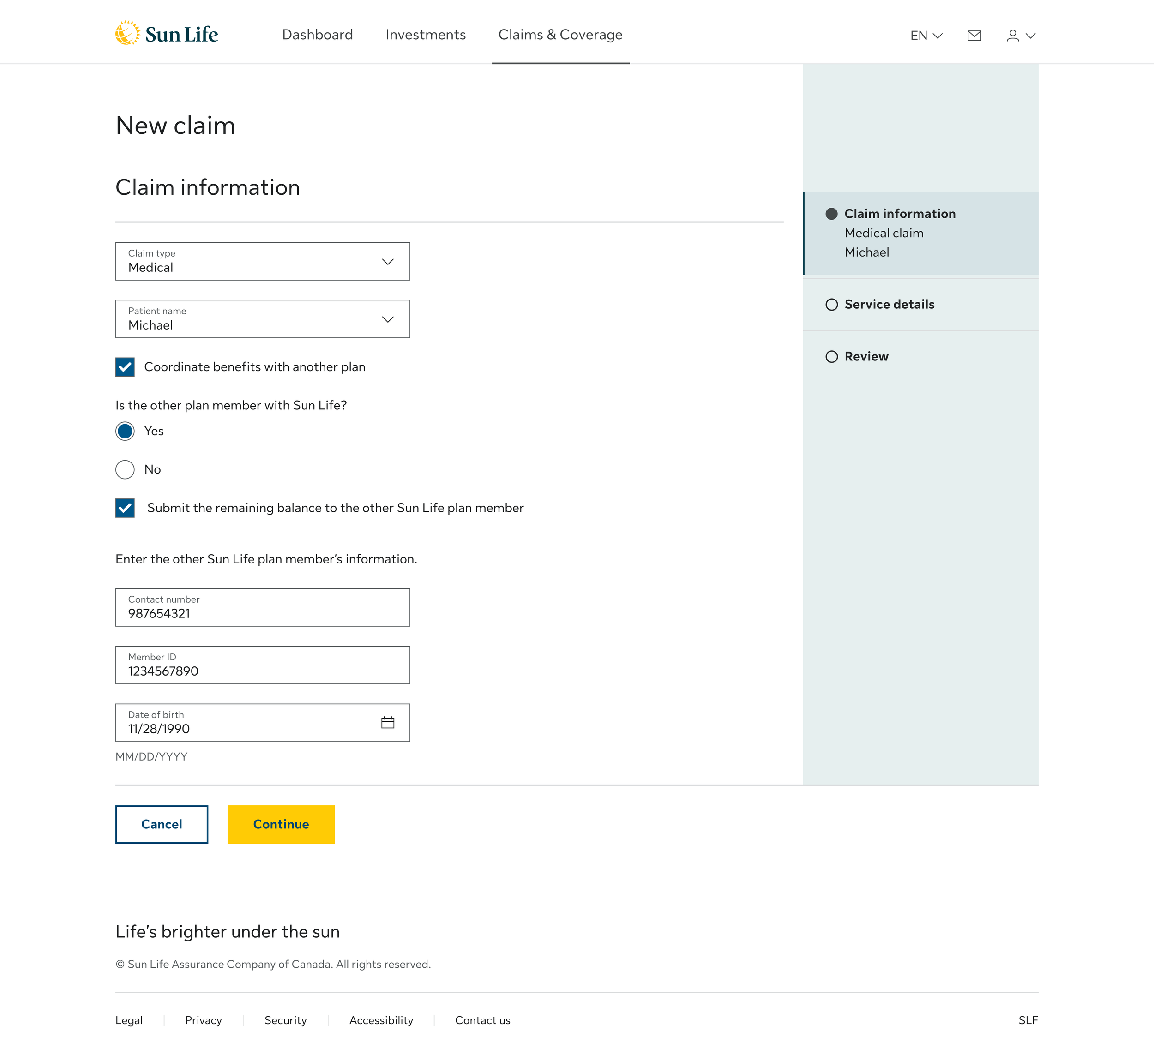
Task: Open the user profile icon menu
Action: (x=1021, y=36)
